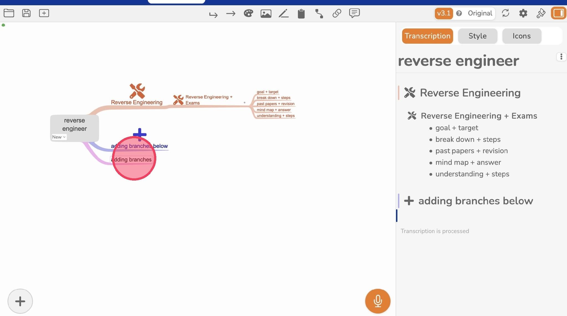Click the add child branch arrow icon
Viewport: 567px width, 316px height.
tap(213, 14)
